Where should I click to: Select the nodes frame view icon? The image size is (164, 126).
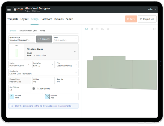click(92, 29)
